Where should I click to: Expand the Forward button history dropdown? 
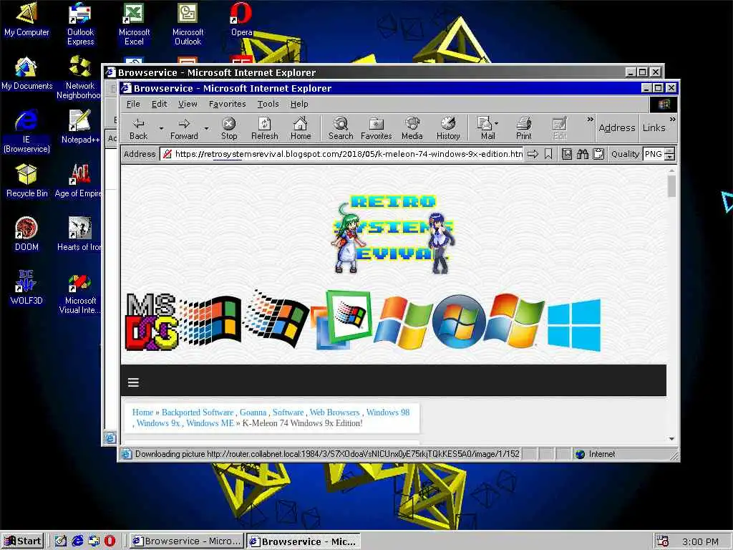(x=206, y=128)
